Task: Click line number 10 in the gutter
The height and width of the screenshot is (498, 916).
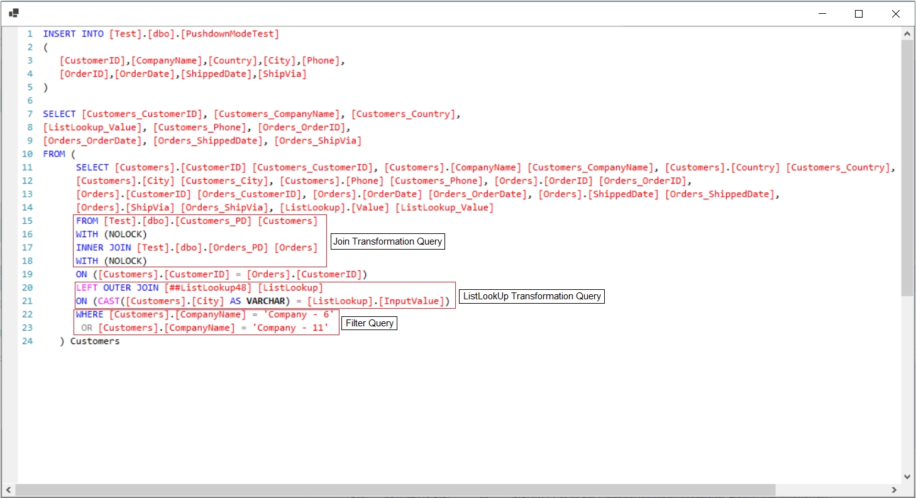Action: (27, 154)
